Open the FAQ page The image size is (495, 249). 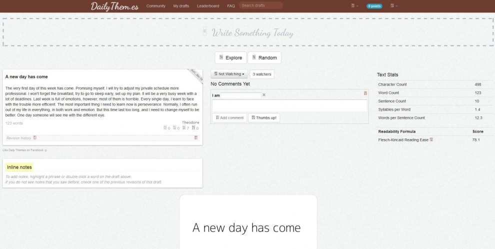point(231,6)
